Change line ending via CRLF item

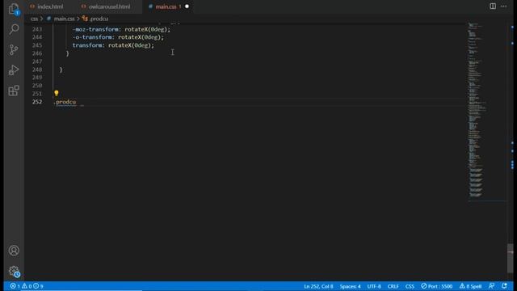(393, 286)
